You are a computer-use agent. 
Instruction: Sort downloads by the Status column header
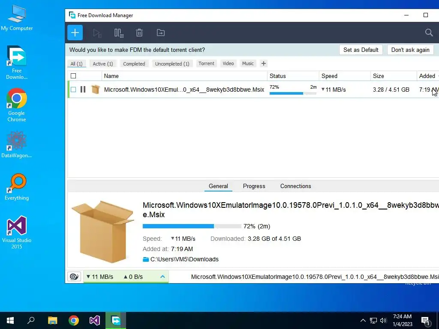[x=293, y=76]
